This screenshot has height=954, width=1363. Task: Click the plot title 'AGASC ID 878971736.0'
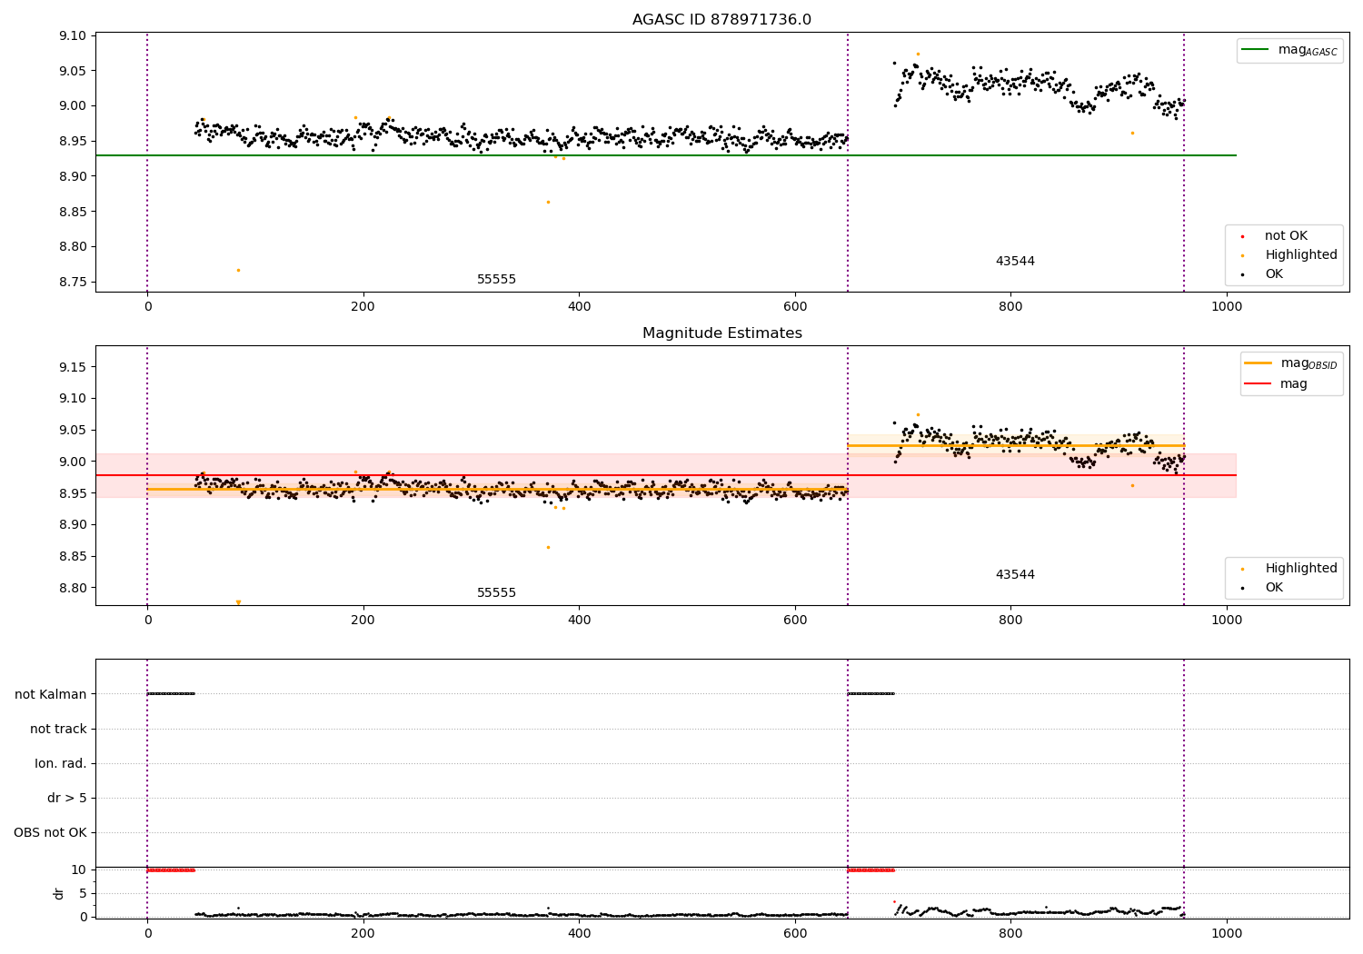point(721,20)
